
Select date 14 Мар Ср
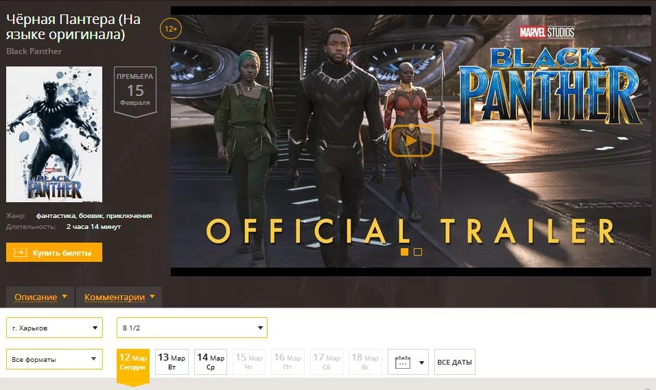pos(211,362)
